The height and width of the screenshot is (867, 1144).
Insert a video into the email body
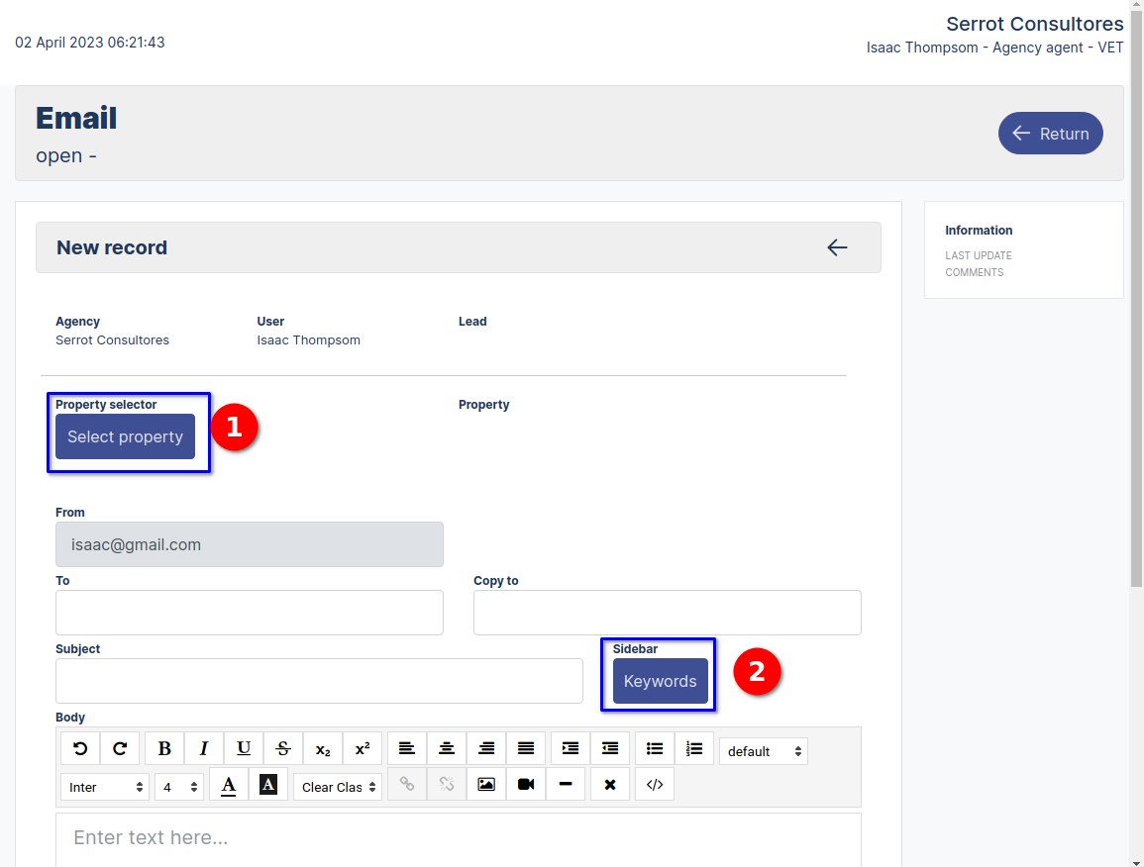coord(526,784)
